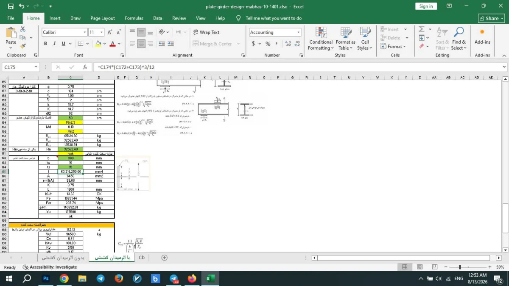
Task: Open Cell Styles gallery
Action: pyautogui.click(x=365, y=39)
